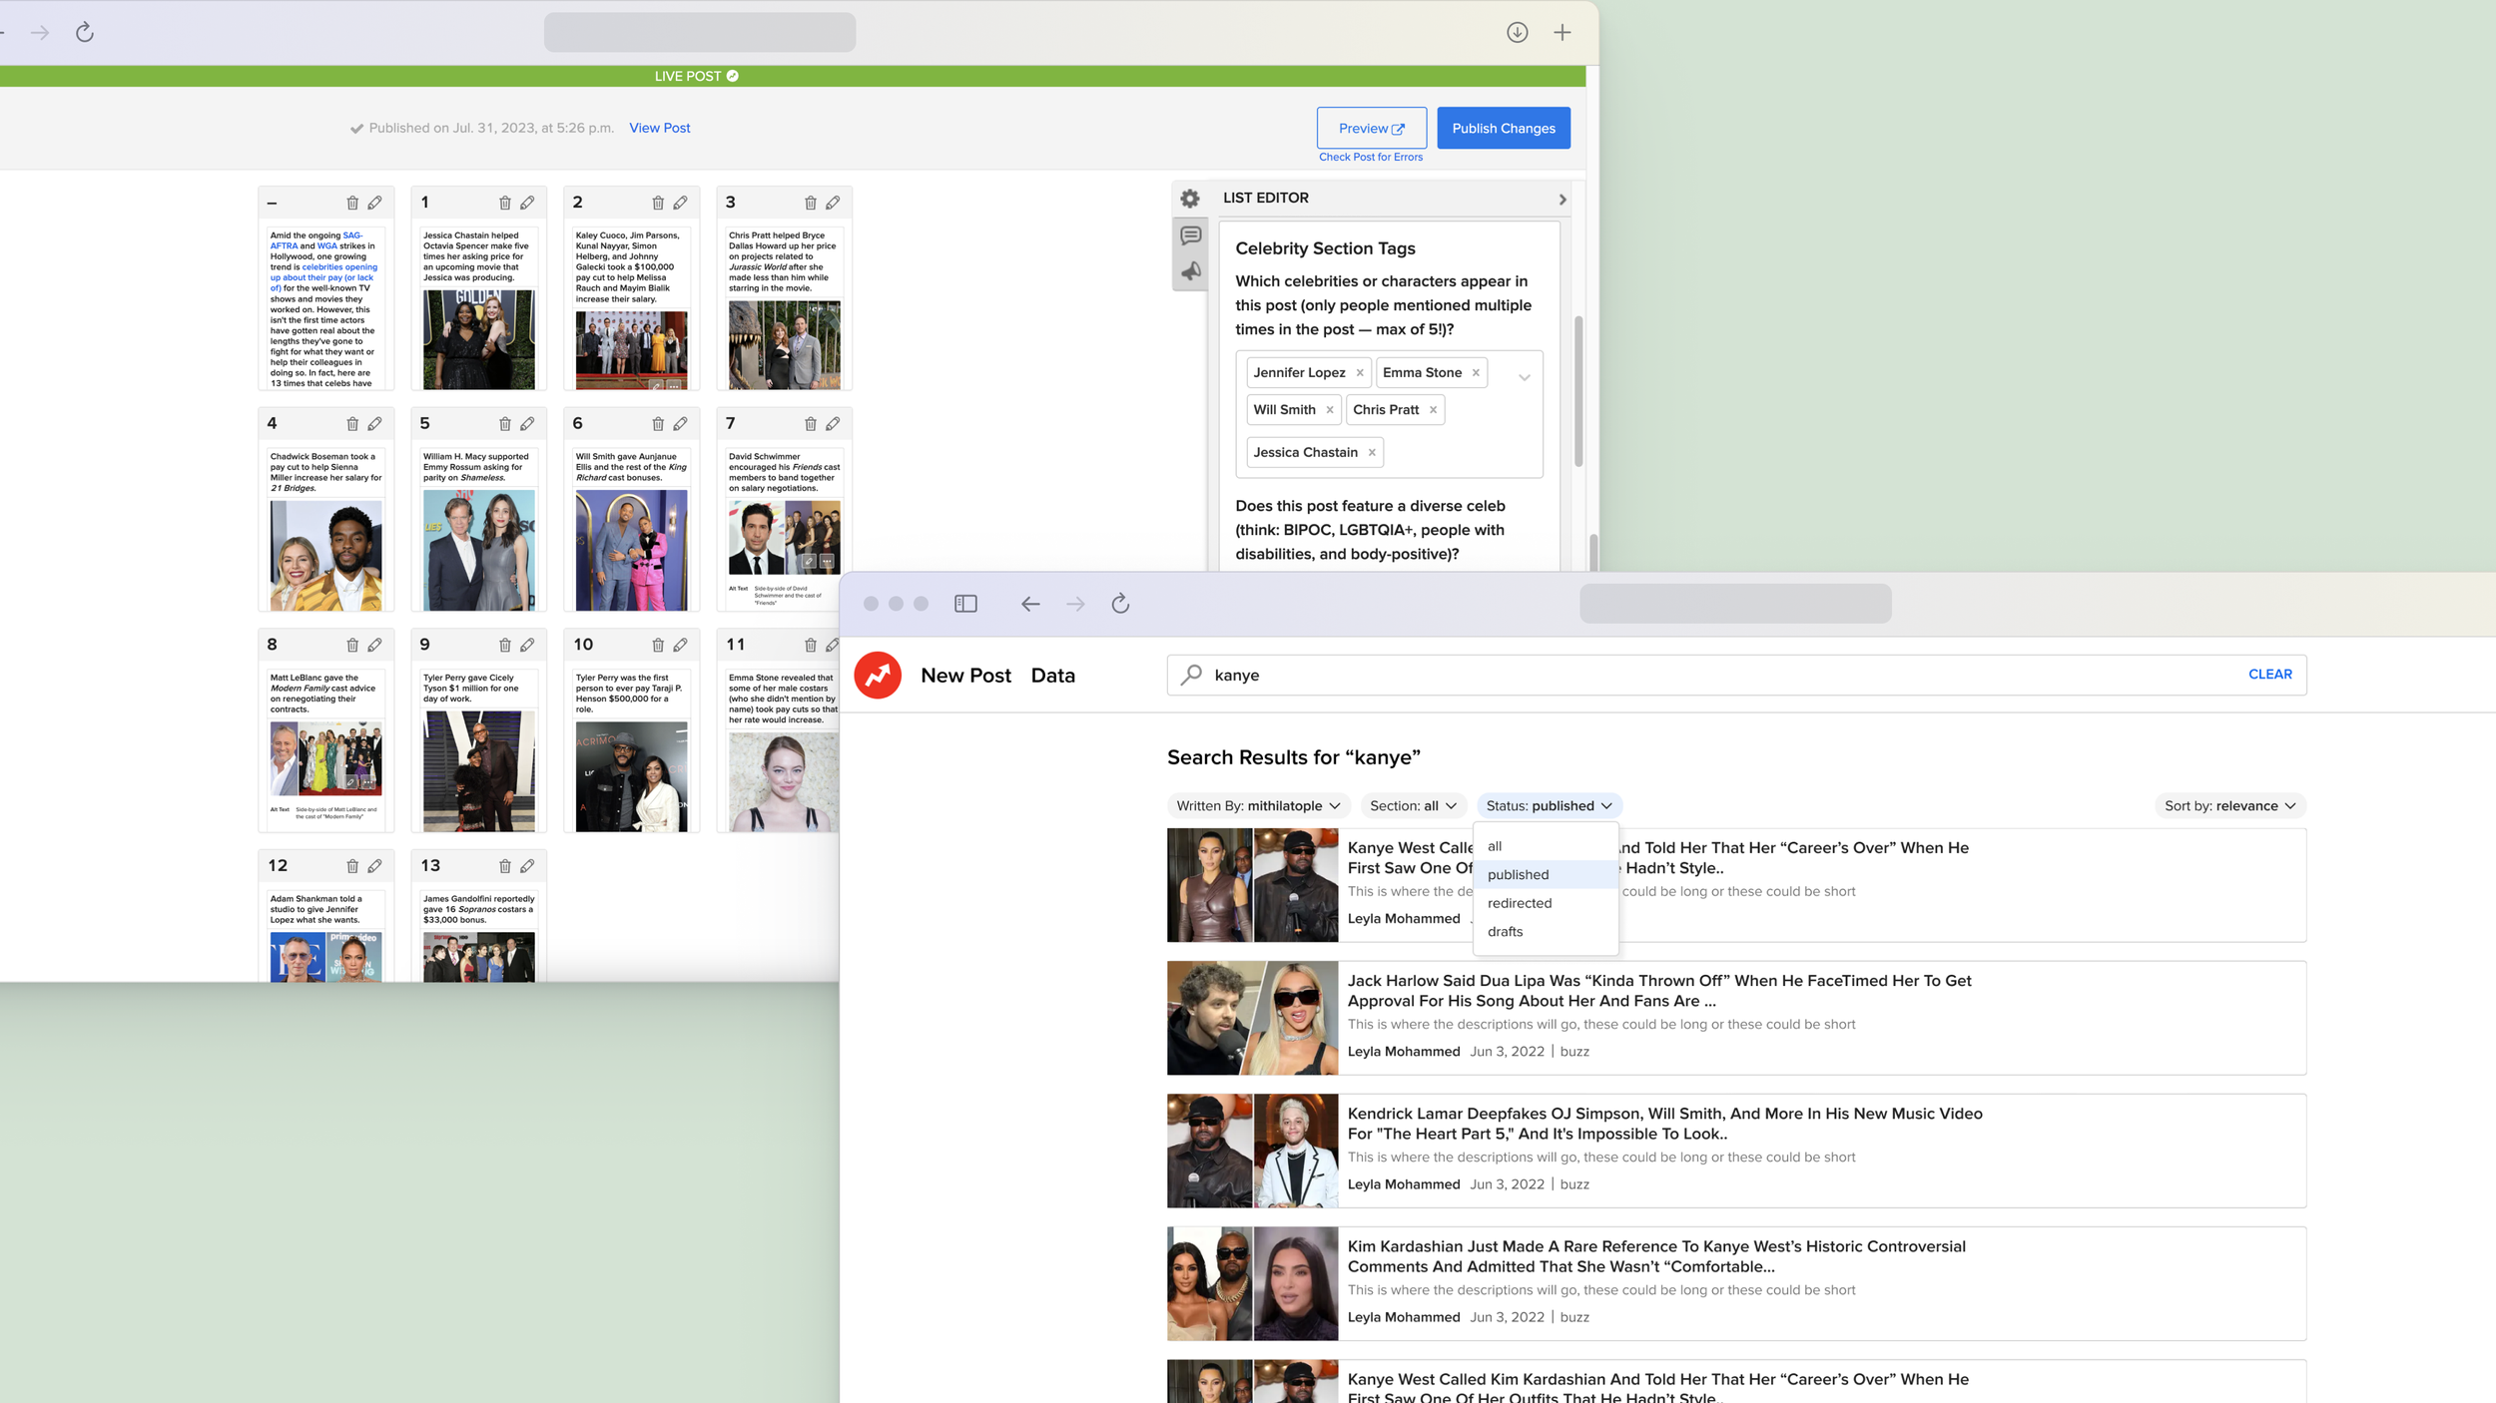Screen dimensions: 2496x1403
Task: Select drafts in status menu
Action: [1505, 932]
